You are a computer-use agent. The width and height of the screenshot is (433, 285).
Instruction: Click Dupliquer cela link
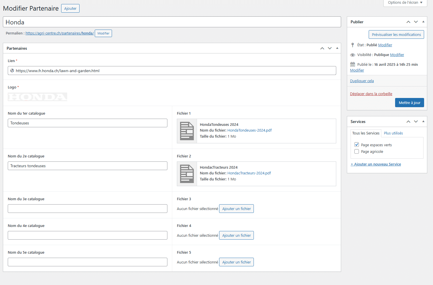(362, 81)
